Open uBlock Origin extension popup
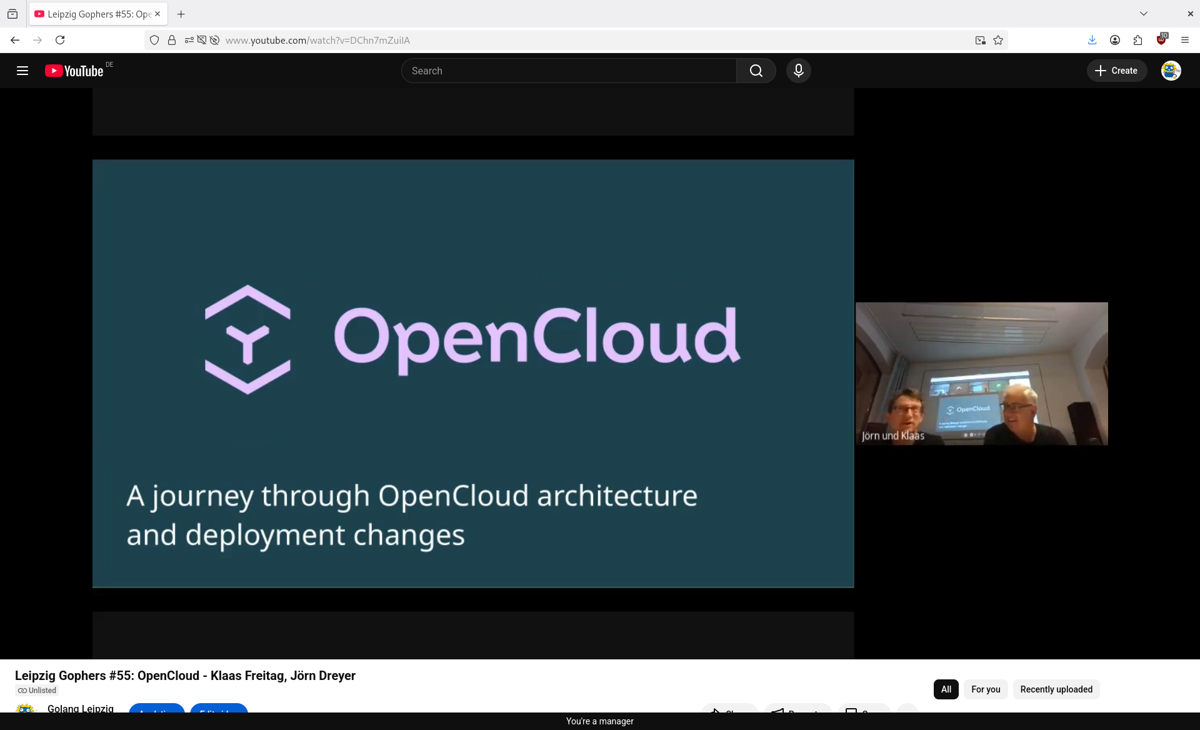This screenshot has height=730, width=1200. [x=1161, y=40]
